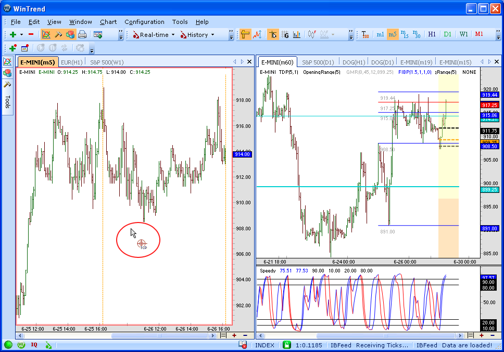Switch chart to M1 monthly timeframe
Image resolution: width=504 pixels, height=352 pixels.
point(479,34)
